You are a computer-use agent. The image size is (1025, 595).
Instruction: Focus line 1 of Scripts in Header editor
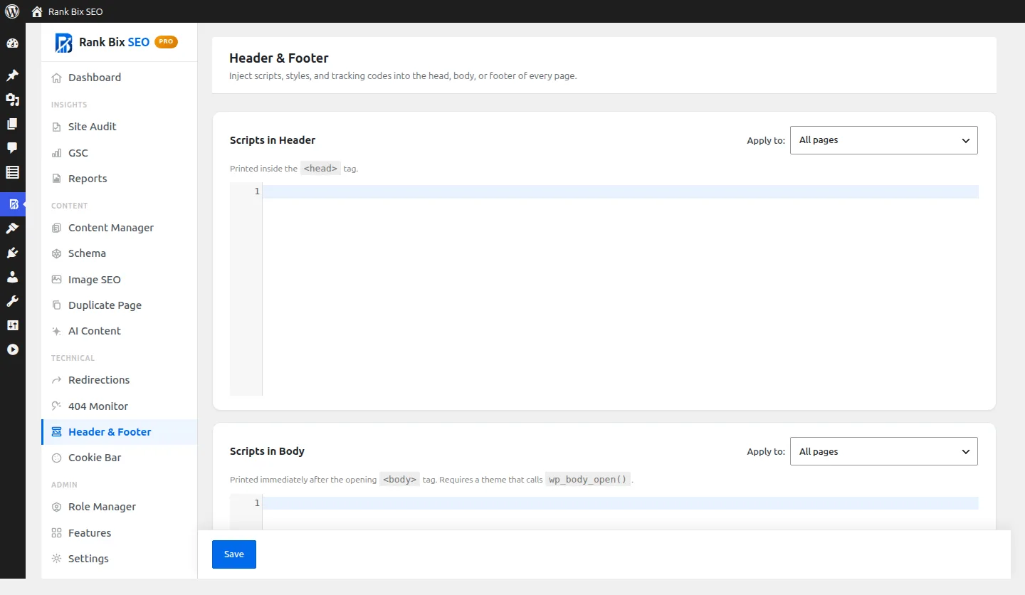point(621,192)
